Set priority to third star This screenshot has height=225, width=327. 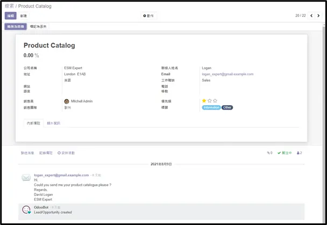(215, 101)
